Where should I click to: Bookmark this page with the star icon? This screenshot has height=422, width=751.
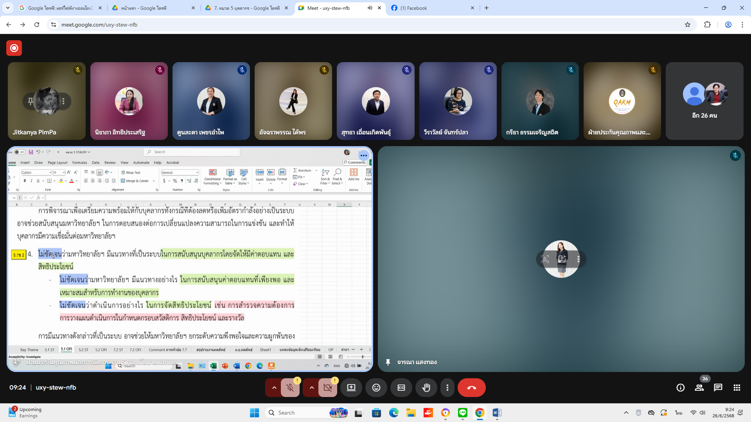(x=688, y=25)
